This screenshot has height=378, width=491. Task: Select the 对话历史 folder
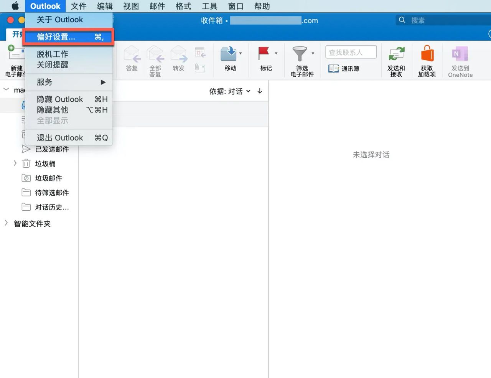pos(45,207)
